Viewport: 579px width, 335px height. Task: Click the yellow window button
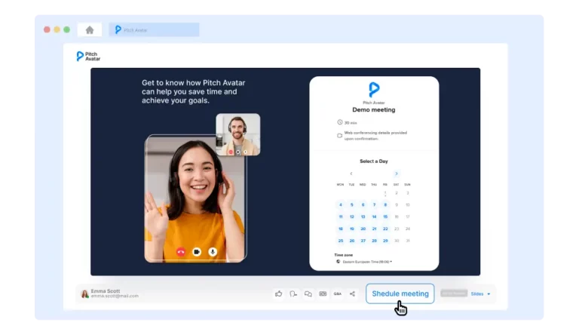click(x=57, y=29)
